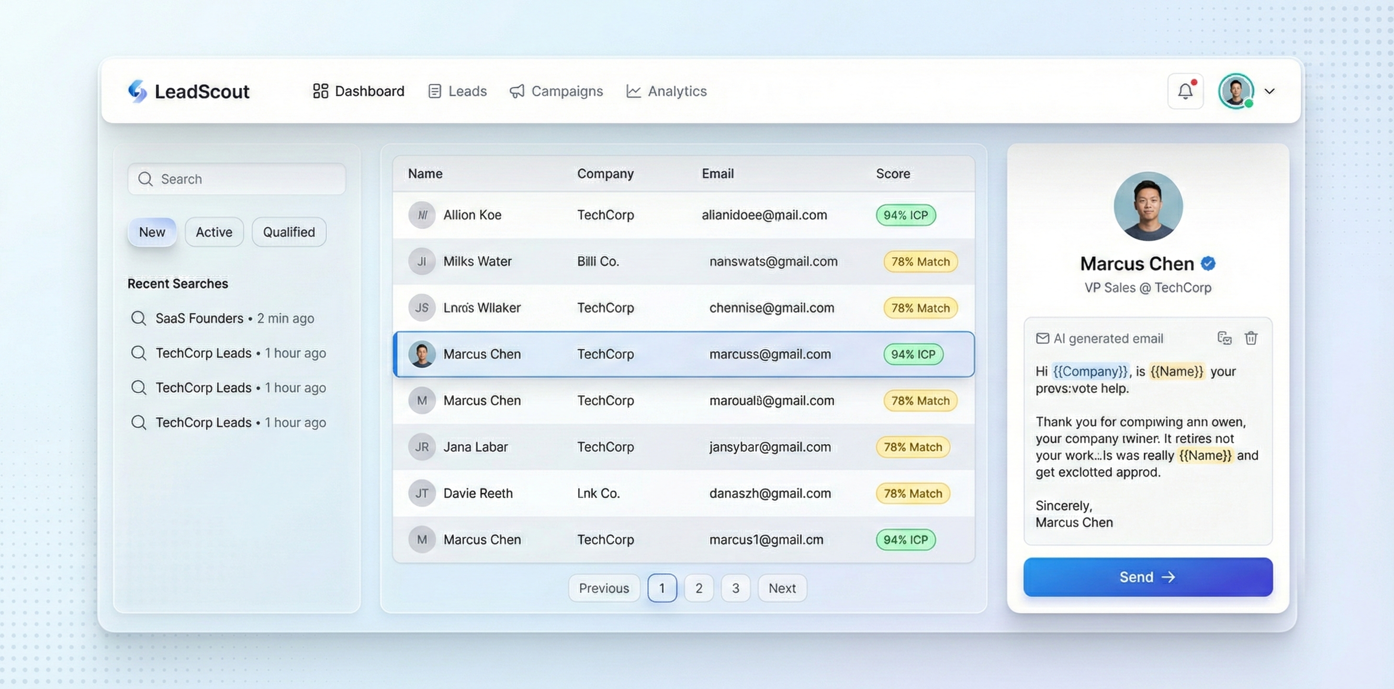Click the JS avatar icon in the leads table

(x=422, y=308)
